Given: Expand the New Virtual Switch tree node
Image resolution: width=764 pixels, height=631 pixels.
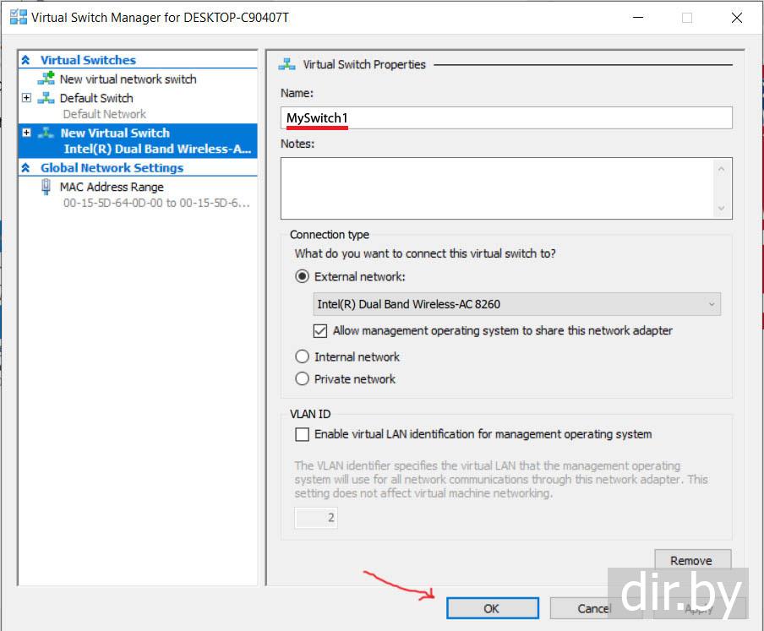Looking at the screenshot, I should pos(26,133).
